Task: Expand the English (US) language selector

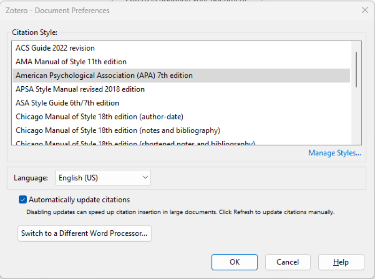Action: [x=103, y=178]
